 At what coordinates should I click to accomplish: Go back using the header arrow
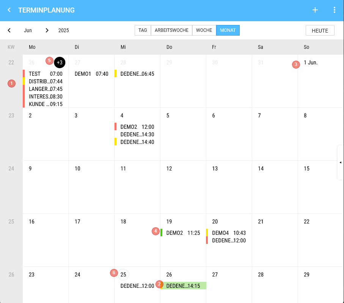pos(9,10)
